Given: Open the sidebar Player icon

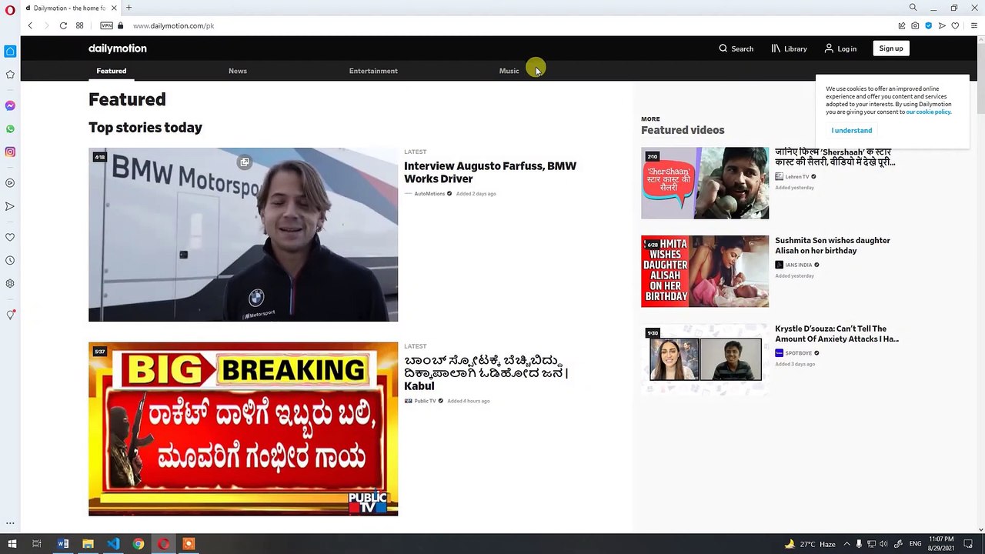Looking at the screenshot, I should 10,183.
